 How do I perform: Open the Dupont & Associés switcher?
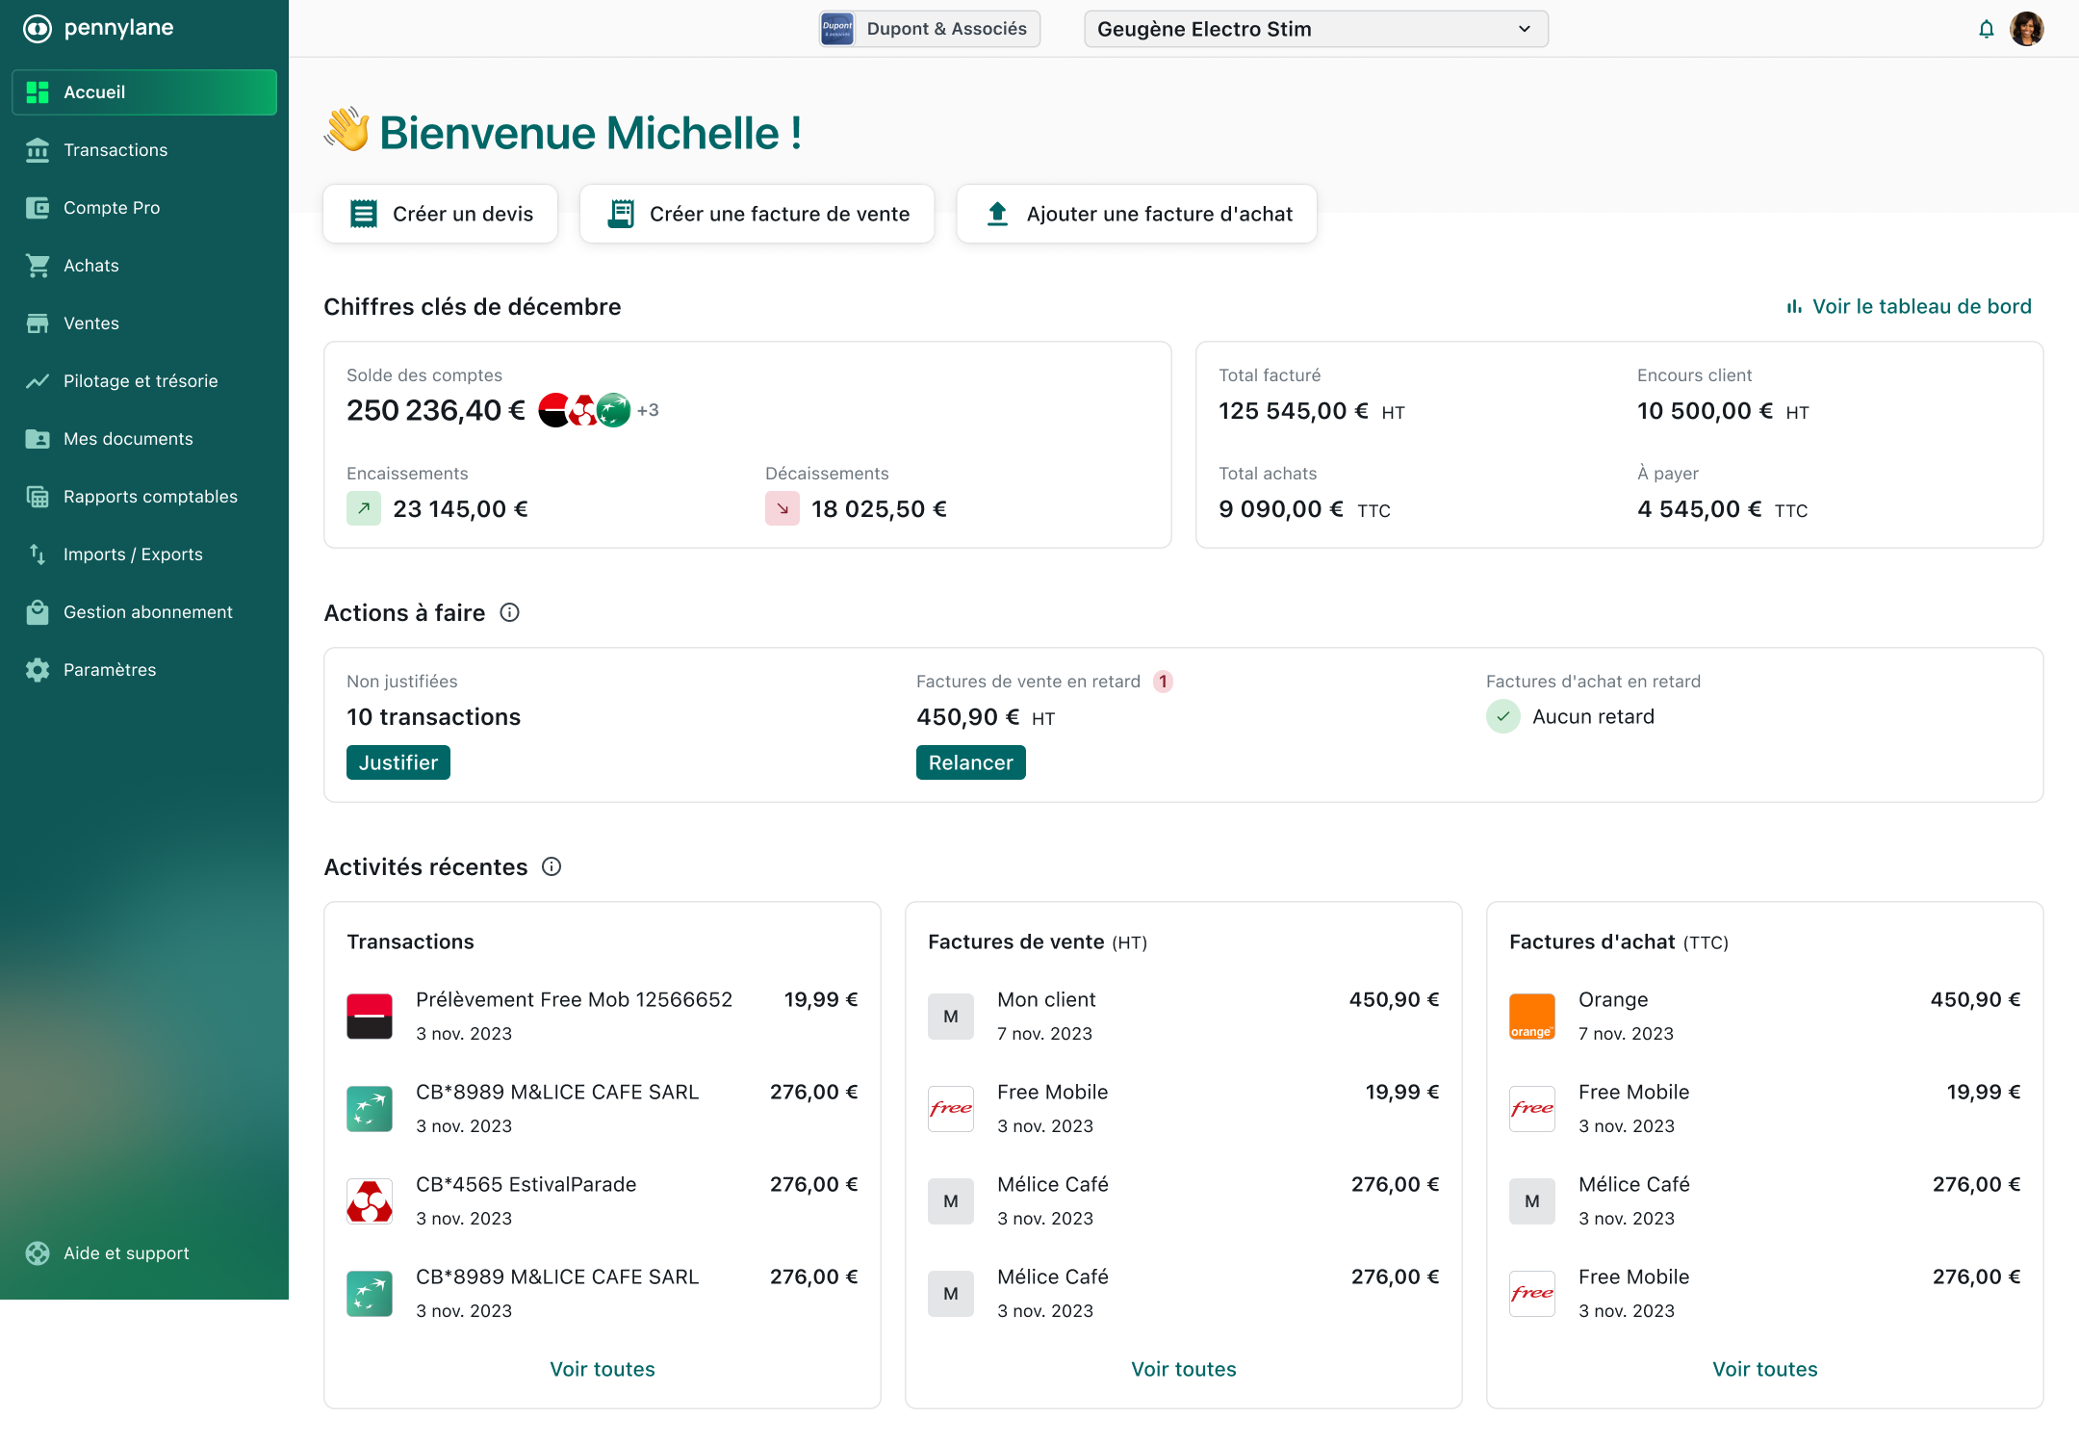[x=927, y=28]
